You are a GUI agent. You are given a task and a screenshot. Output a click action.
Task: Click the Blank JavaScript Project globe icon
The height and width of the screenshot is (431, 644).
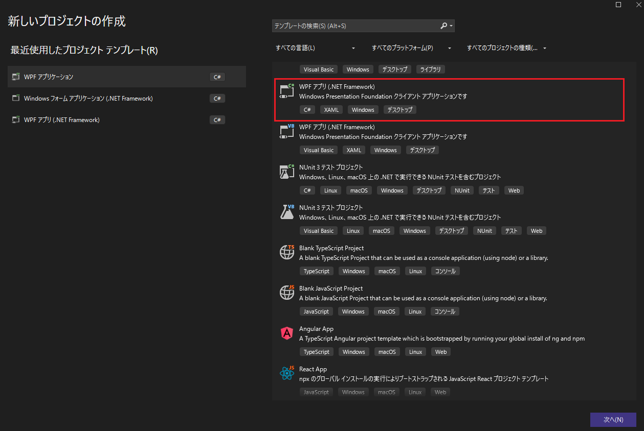(x=287, y=293)
